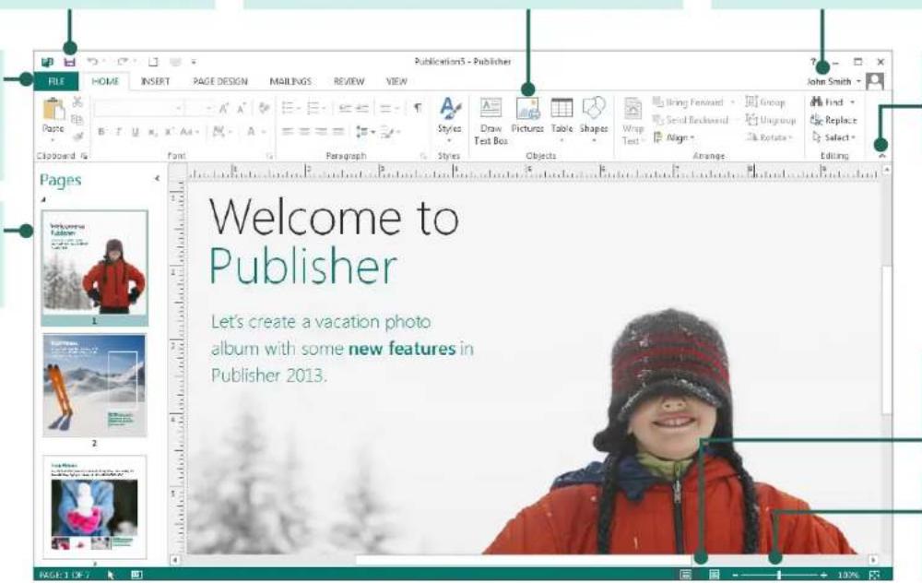Image resolution: width=922 pixels, height=583 pixels.
Task: Toggle Subscript formatting
Action: point(152,132)
